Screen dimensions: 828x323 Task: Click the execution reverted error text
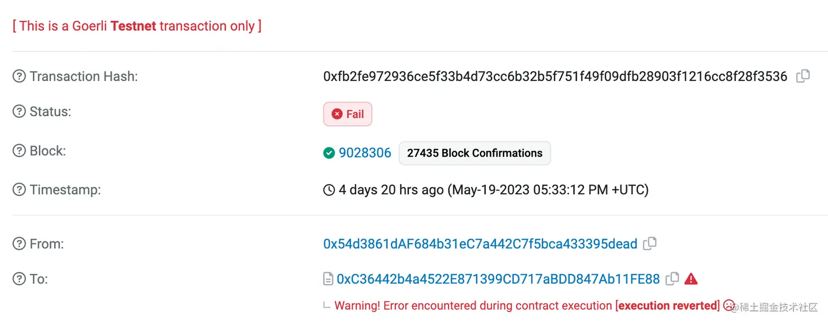(668, 305)
